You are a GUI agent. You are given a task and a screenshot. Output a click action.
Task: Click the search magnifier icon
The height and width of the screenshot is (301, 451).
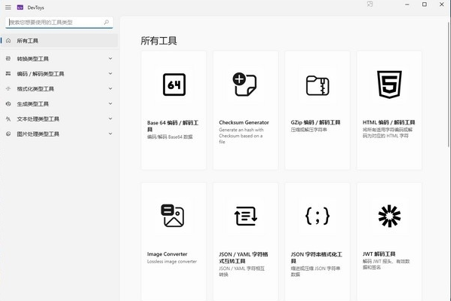[106, 22]
